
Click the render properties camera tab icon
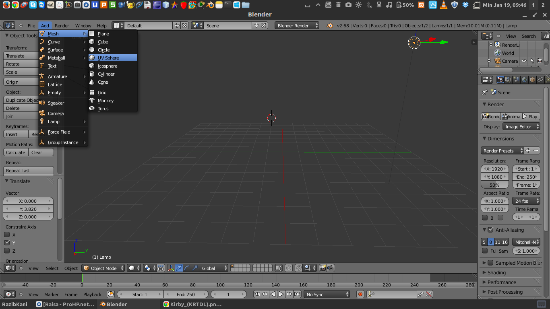[x=500, y=80]
